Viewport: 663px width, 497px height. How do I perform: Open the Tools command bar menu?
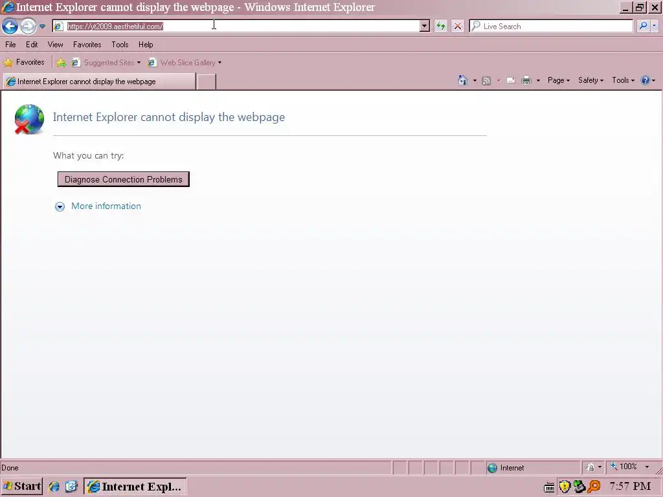coord(624,80)
